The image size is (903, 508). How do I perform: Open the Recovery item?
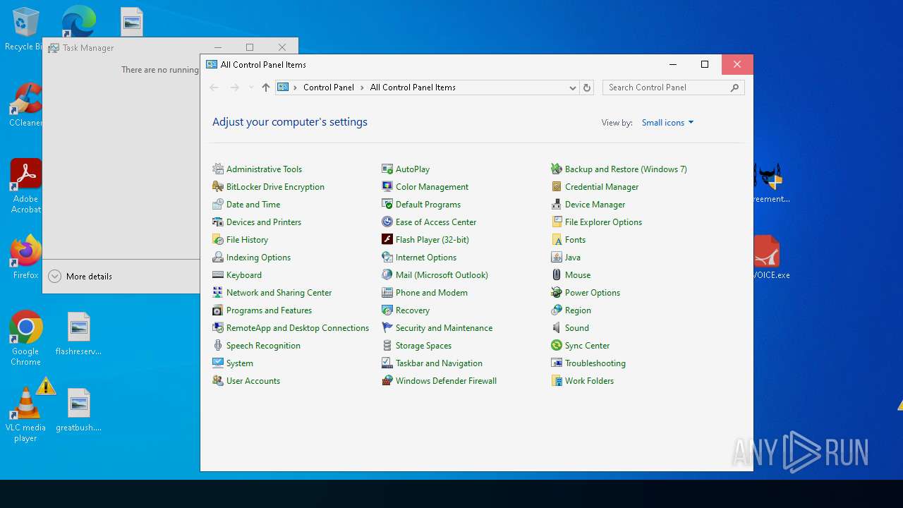coord(412,310)
